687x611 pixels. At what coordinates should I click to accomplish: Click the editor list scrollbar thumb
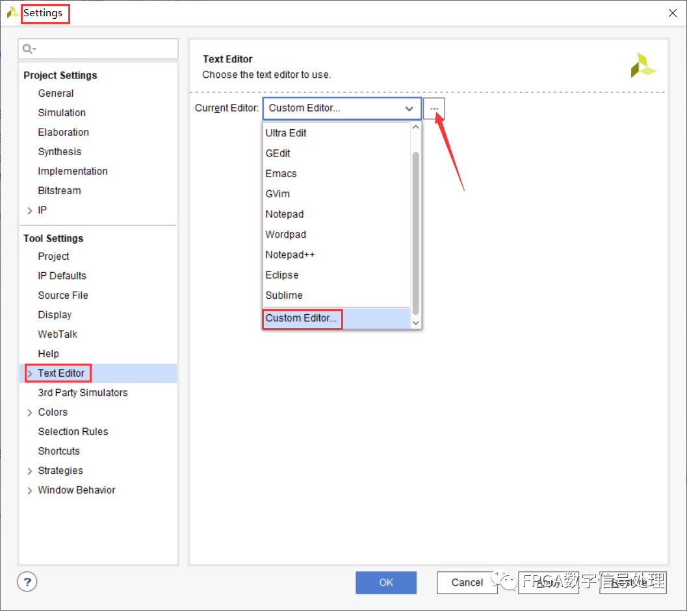(416, 233)
